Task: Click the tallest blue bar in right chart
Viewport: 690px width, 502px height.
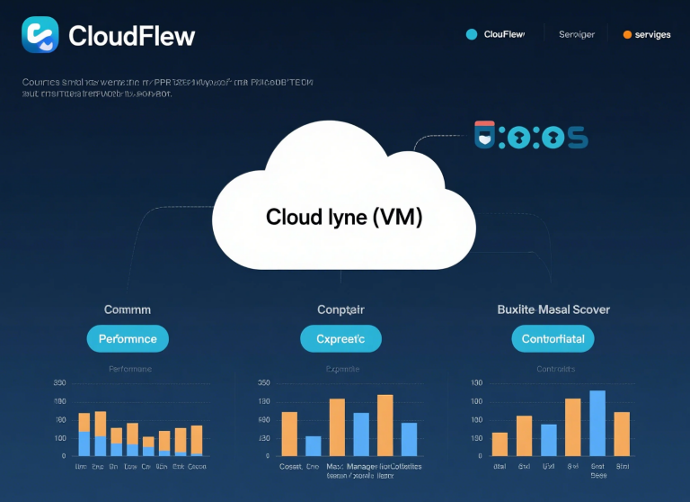Action: pyautogui.click(x=597, y=423)
